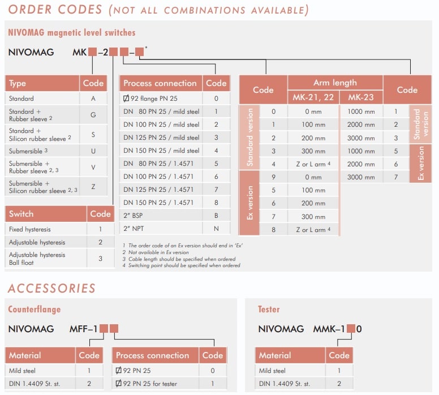Screen dimensions: 439x395
Task: Click the Ex version '0 mm' cell
Action: [313, 177]
